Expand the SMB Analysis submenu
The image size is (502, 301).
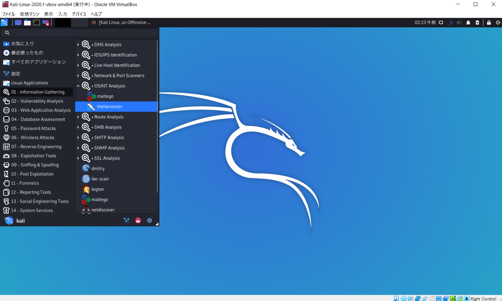pyautogui.click(x=115, y=127)
